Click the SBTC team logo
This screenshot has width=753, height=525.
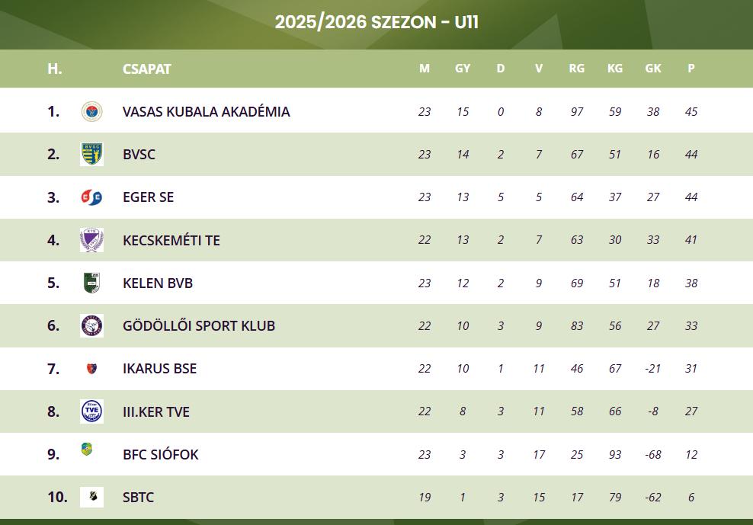point(91,497)
